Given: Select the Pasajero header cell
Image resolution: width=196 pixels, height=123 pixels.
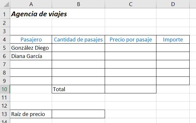Looking at the screenshot, I should tap(31, 40).
